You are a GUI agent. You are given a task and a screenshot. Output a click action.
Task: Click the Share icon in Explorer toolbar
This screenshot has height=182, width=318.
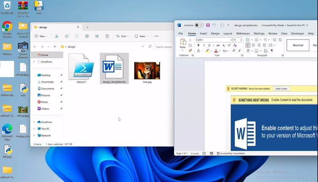[x=97, y=36]
